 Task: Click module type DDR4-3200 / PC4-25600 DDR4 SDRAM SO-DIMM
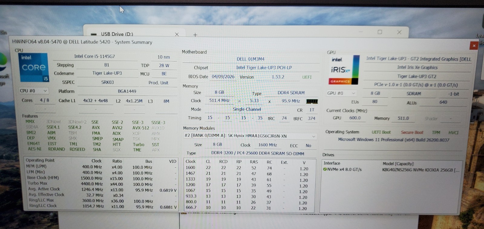257,153
